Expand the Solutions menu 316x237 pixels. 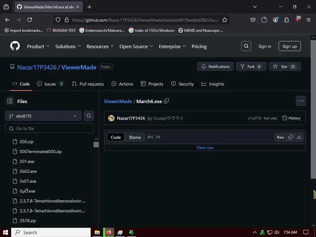click(x=68, y=46)
